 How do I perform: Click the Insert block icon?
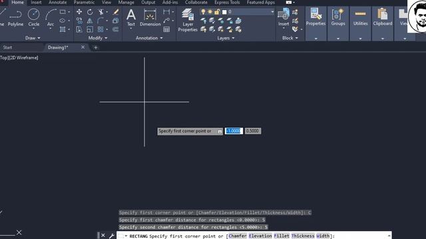[x=284, y=17]
